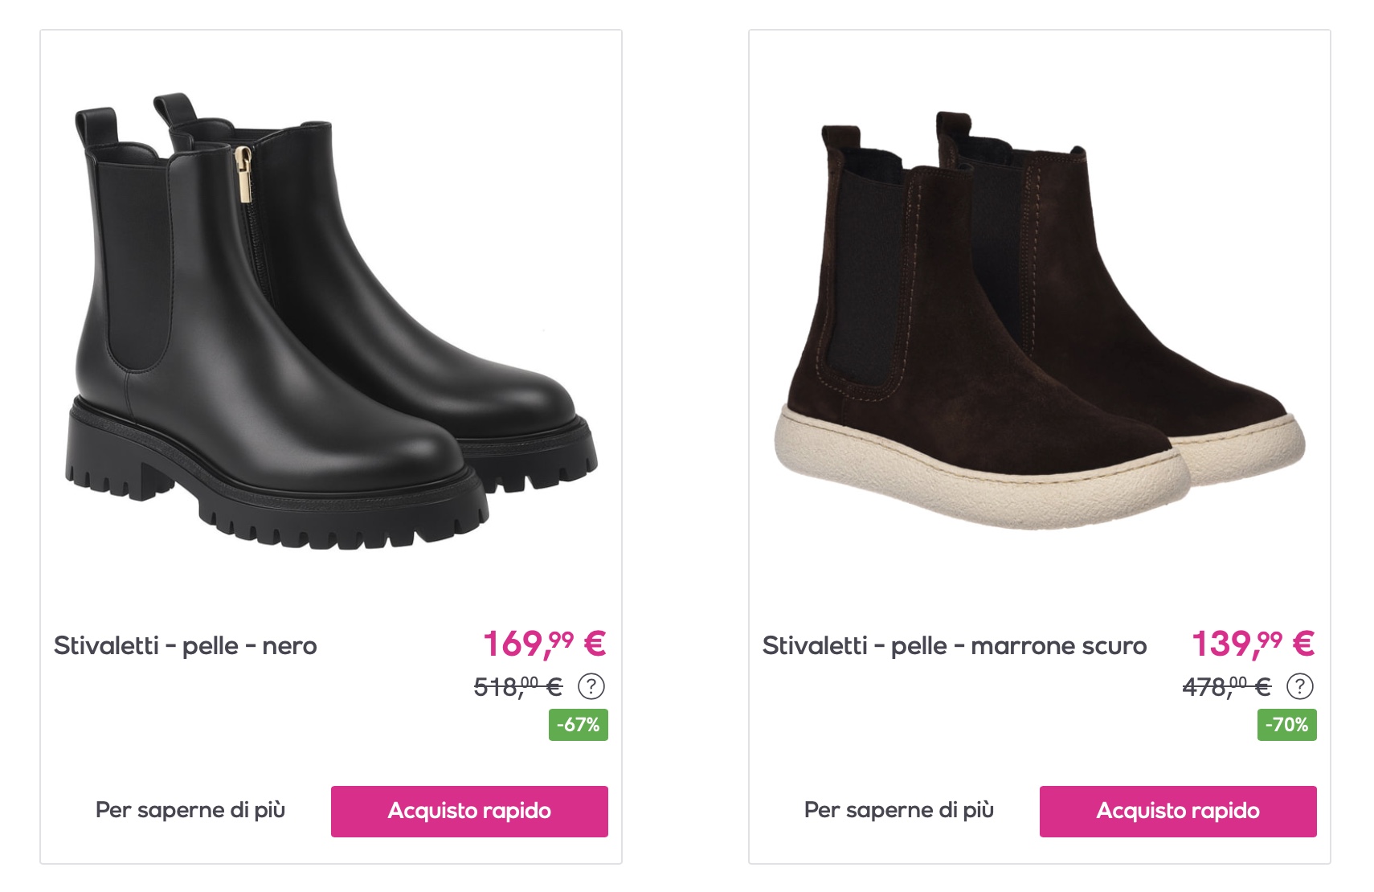Screen dimensions: 1374x892
Task: Open Per saperne di più for black boots
Action: (x=190, y=810)
